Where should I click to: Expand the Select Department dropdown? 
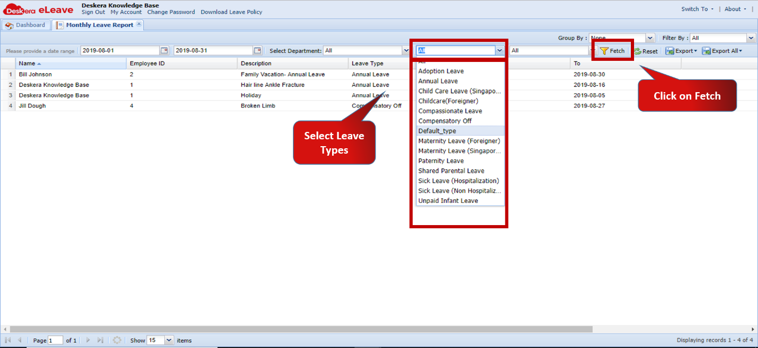406,50
